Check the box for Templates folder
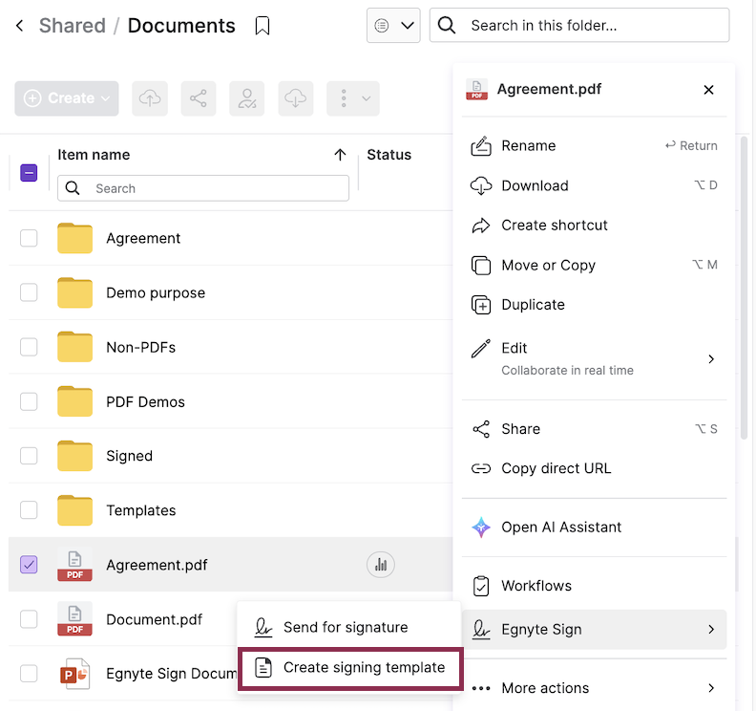756x711 pixels. coord(29,510)
